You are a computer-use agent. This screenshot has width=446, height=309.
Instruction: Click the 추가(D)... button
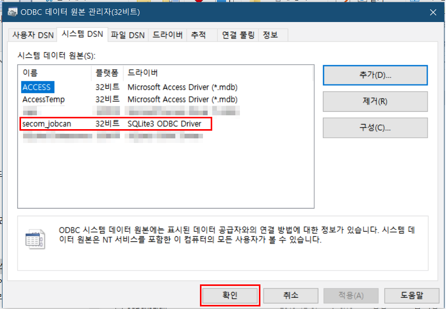(375, 75)
